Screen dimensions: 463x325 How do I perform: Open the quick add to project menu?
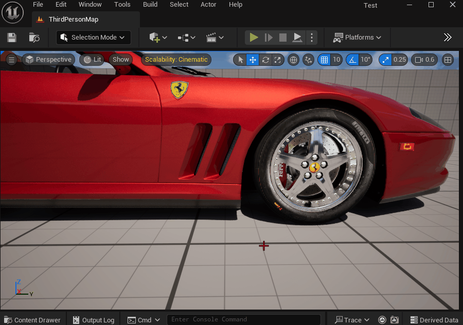pyautogui.click(x=158, y=38)
